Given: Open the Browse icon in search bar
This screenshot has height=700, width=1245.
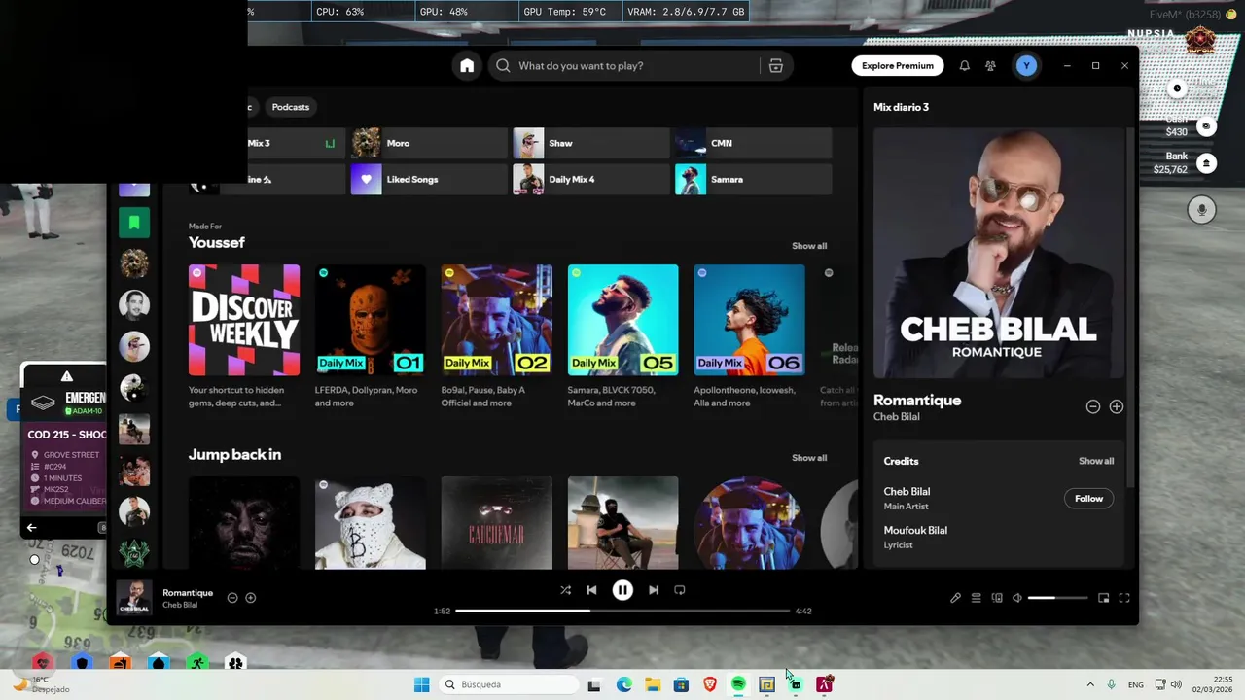Looking at the screenshot, I should (775, 66).
